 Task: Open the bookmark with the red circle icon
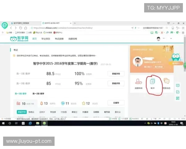click(x=58, y=33)
